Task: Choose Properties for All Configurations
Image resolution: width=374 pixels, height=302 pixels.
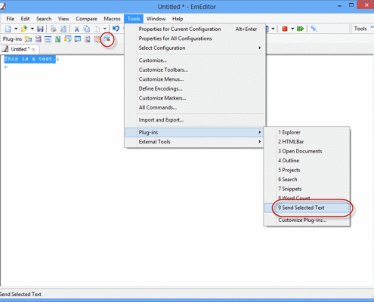Action: pyautogui.click(x=194, y=39)
